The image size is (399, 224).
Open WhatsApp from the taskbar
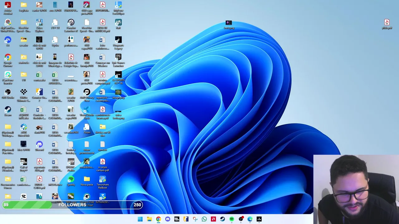204,219
